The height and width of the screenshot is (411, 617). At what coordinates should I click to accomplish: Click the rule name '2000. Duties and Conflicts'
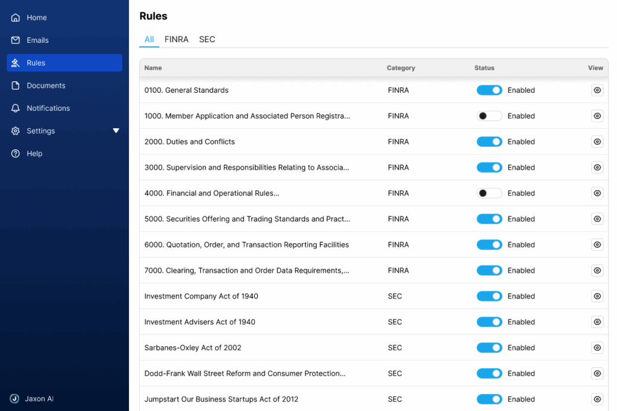pyautogui.click(x=189, y=142)
